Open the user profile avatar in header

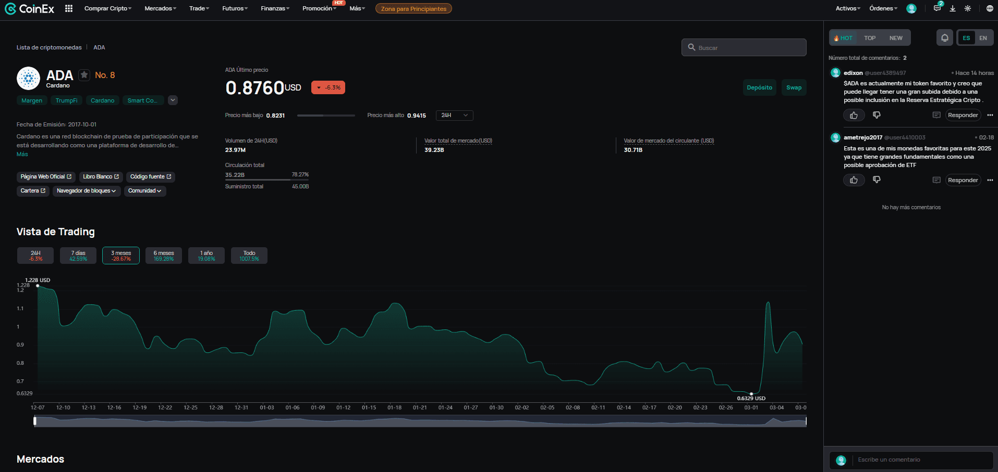click(x=911, y=8)
